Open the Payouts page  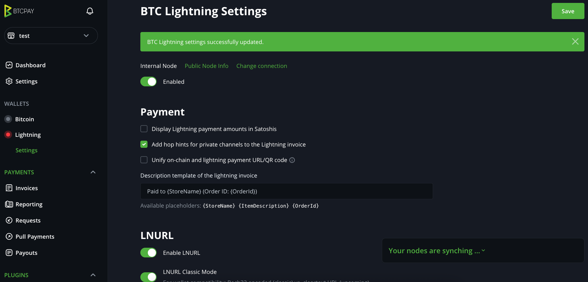point(26,253)
